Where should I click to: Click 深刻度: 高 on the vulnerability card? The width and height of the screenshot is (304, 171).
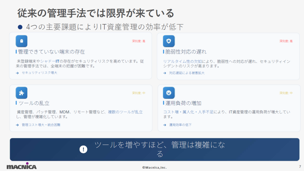(286, 41)
